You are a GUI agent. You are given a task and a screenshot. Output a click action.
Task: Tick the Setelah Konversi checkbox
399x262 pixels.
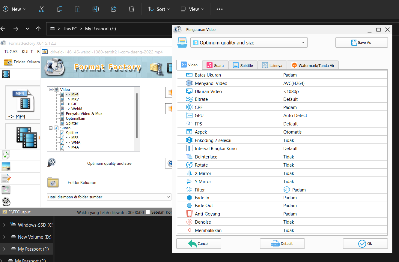click(147, 212)
